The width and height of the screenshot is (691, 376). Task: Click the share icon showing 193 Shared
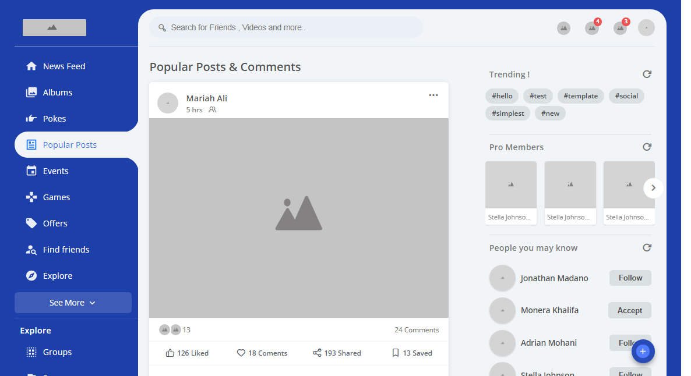[317, 353]
